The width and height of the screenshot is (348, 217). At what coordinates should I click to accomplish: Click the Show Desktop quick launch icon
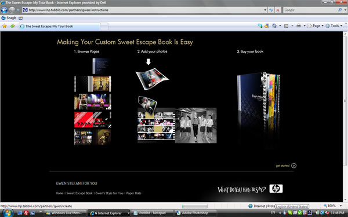20,213
